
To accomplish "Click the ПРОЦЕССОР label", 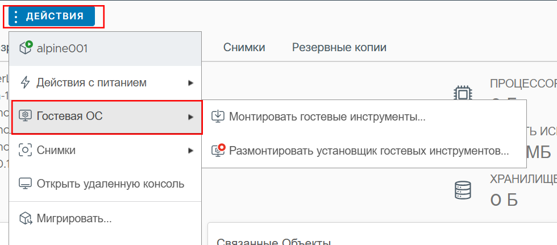I will click(x=523, y=84).
